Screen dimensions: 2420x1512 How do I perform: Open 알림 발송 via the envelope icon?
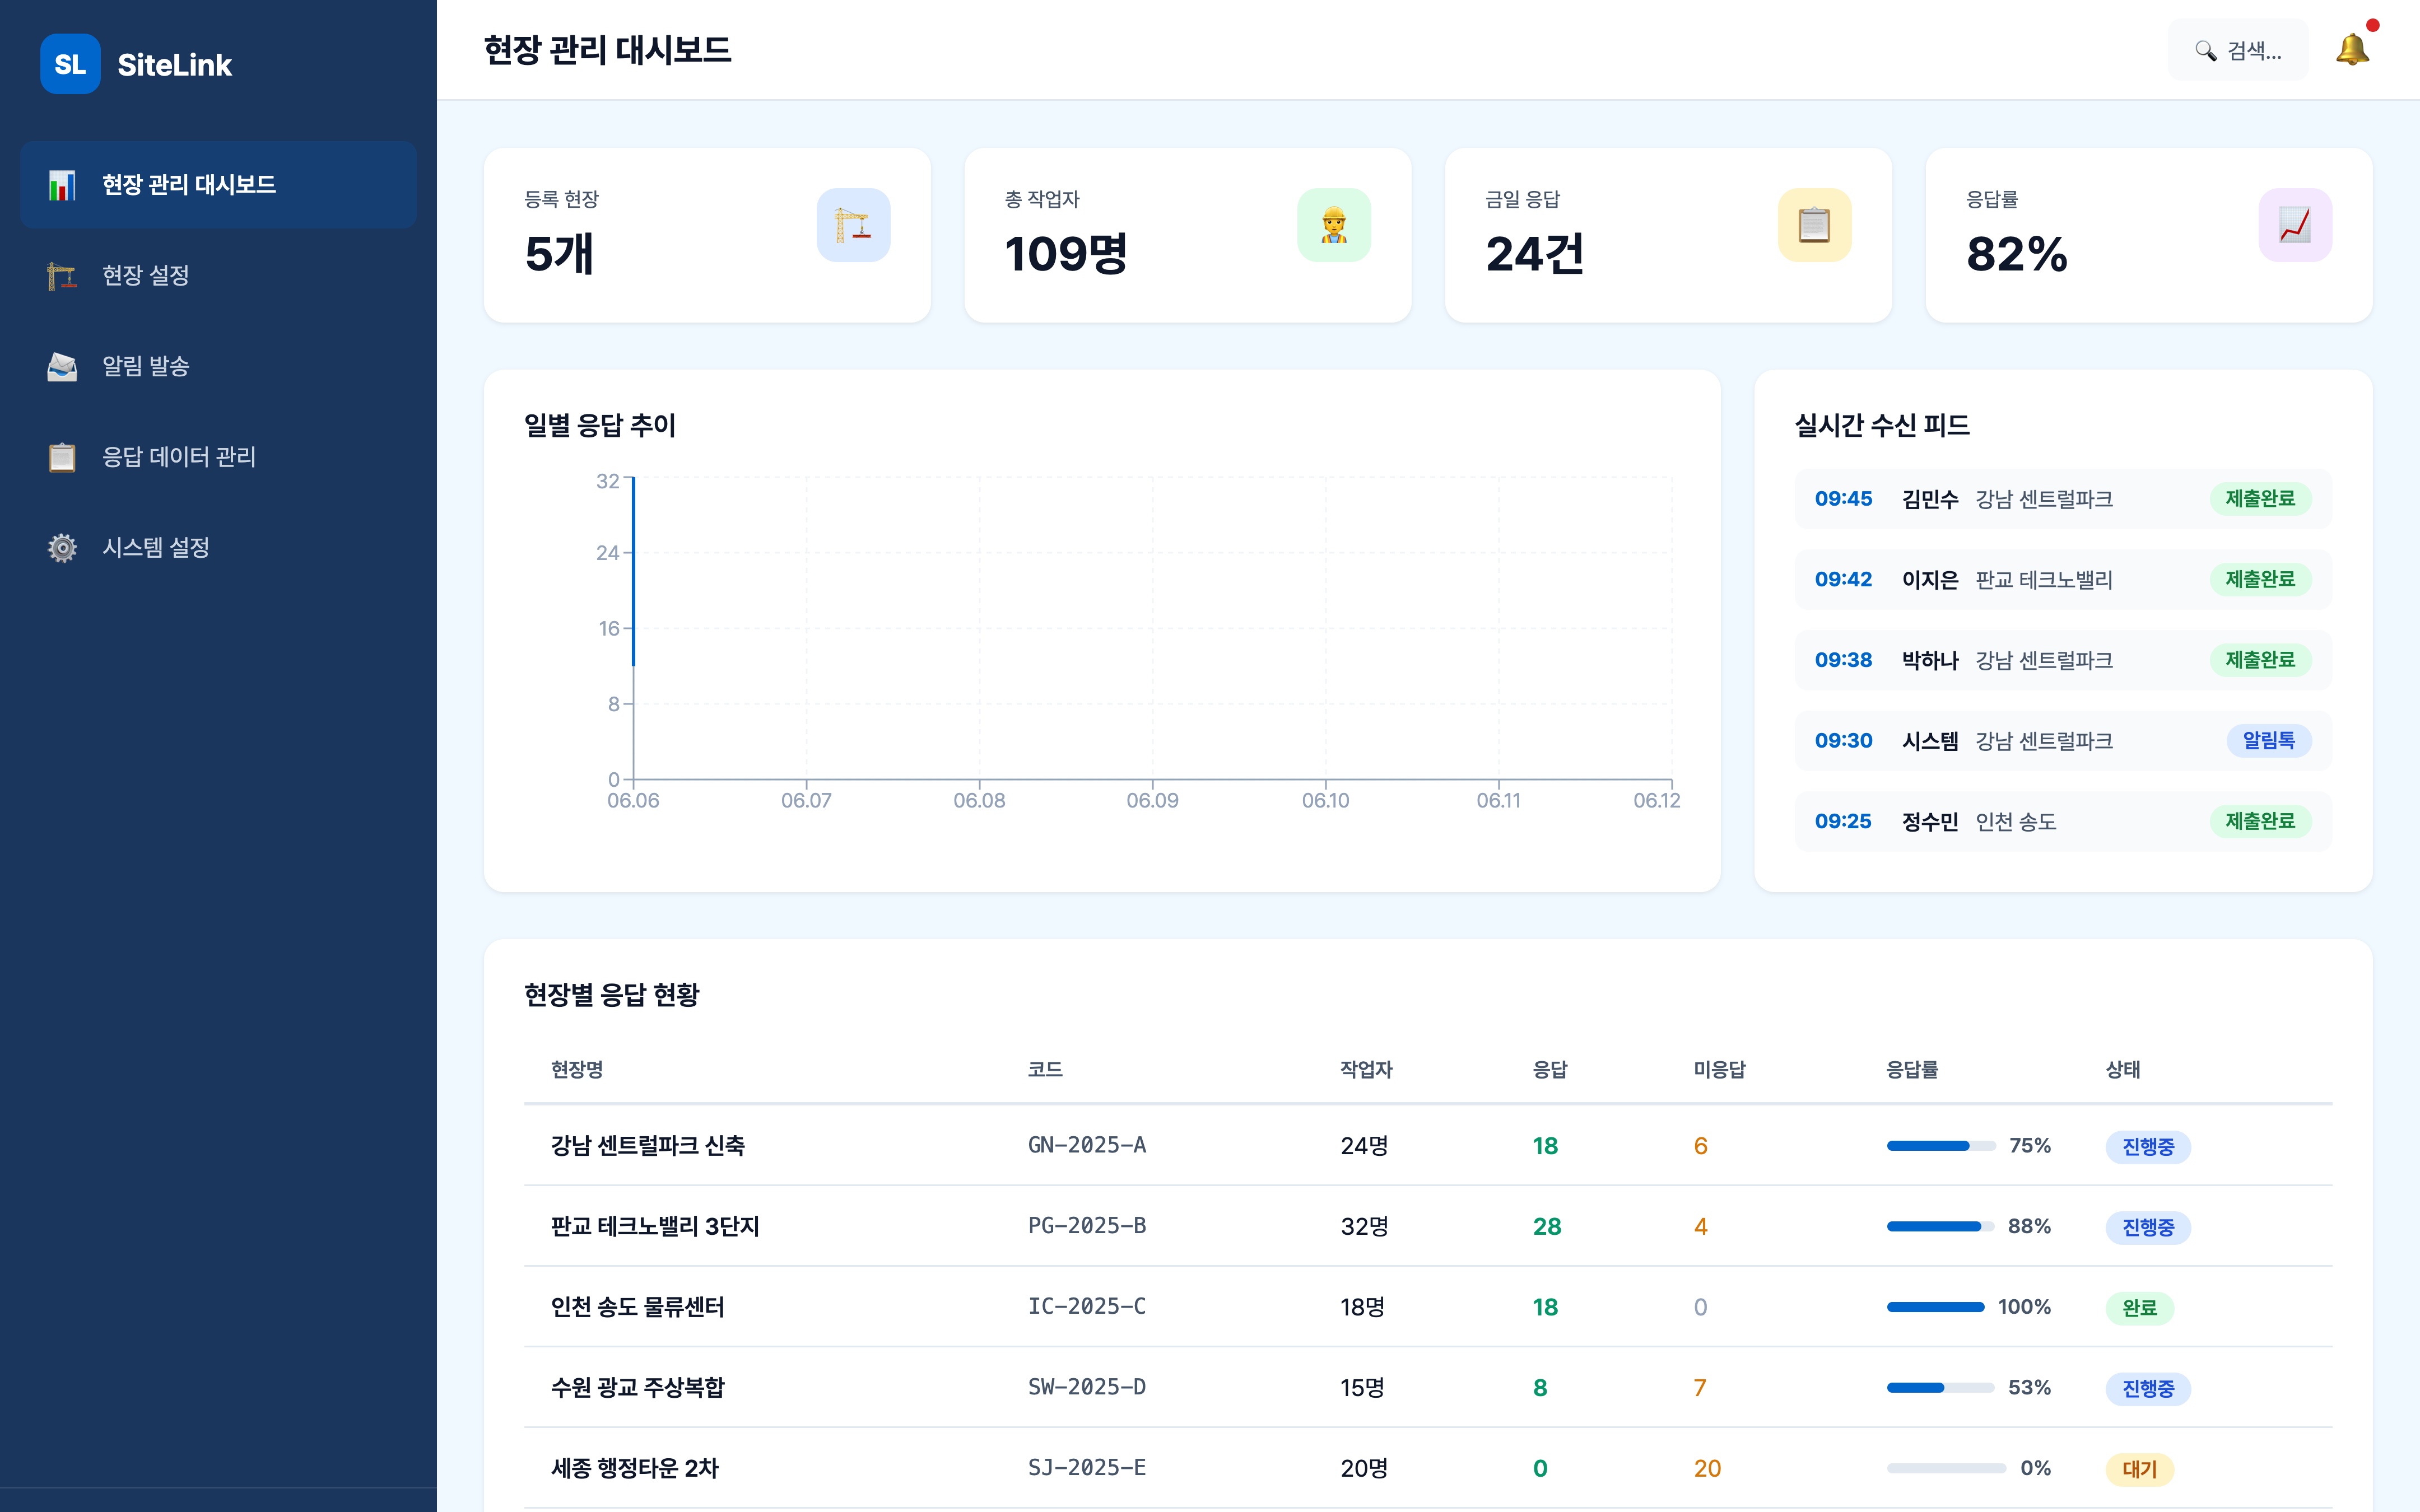63,366
